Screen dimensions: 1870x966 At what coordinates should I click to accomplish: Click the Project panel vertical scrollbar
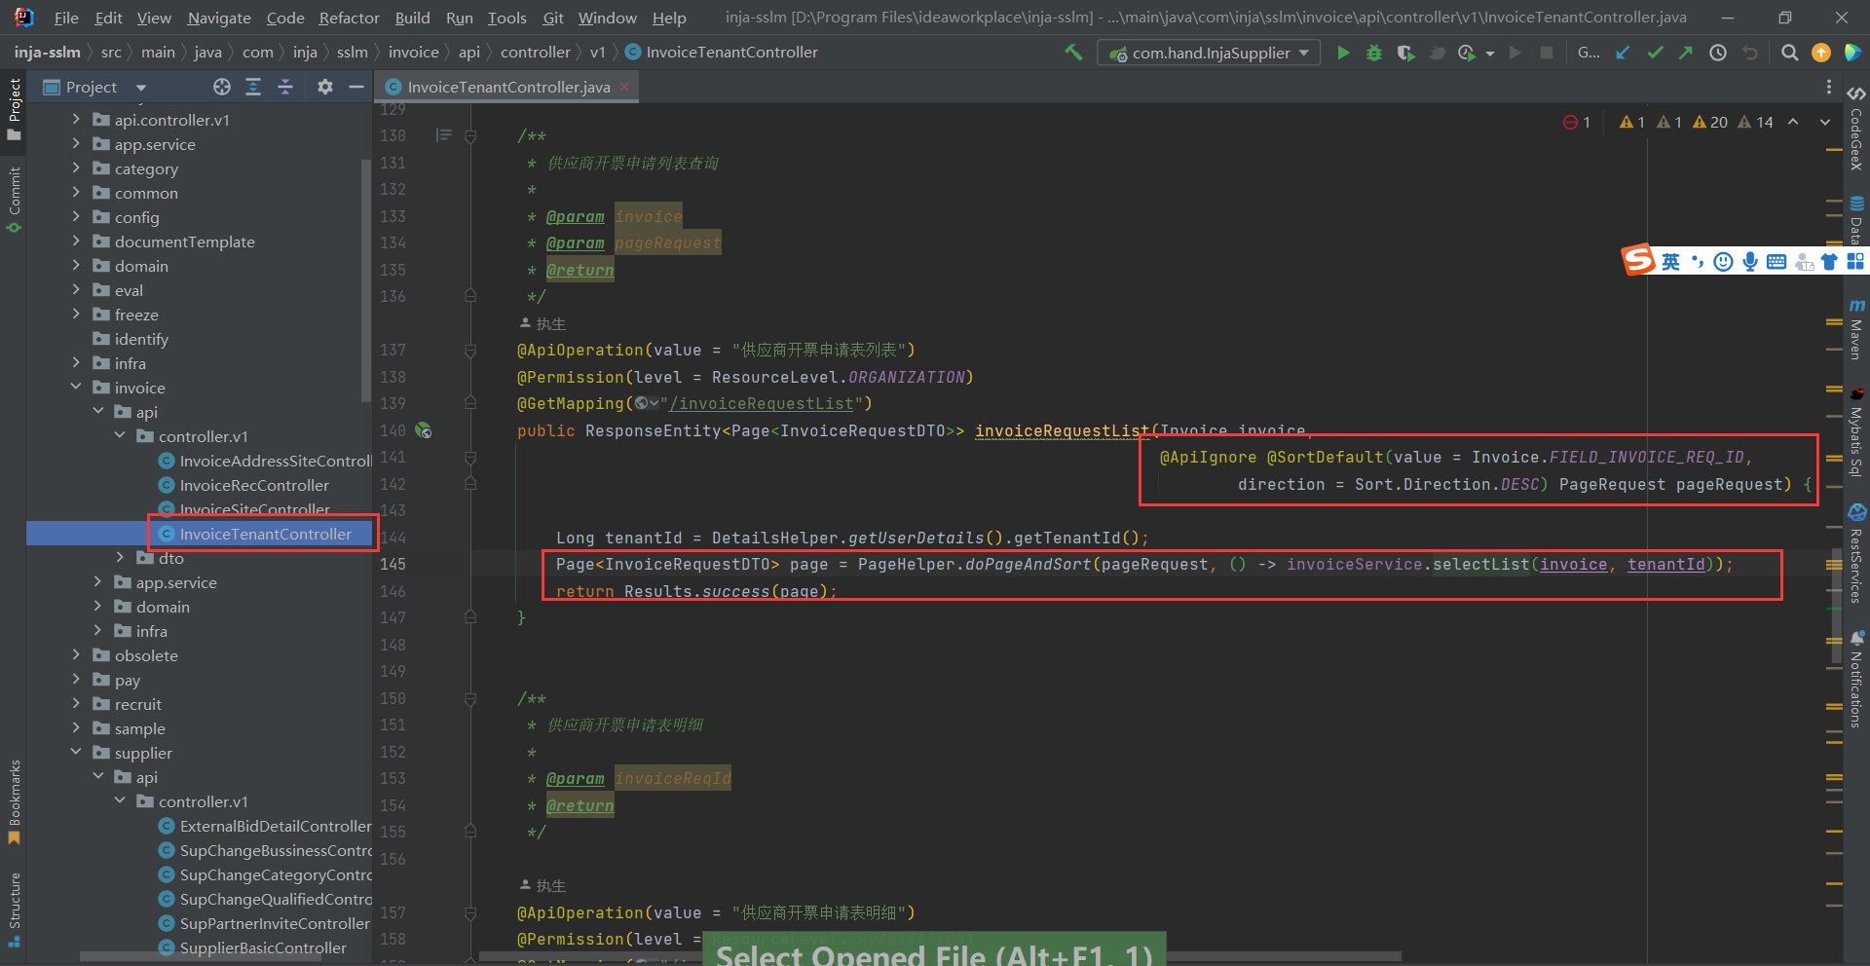(366, 281)
